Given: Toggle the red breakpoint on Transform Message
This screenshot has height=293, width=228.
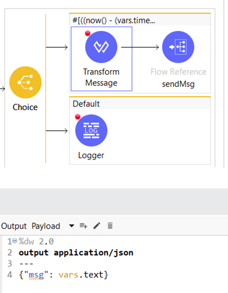Looking at the screenshot, I should pos(87,34).
